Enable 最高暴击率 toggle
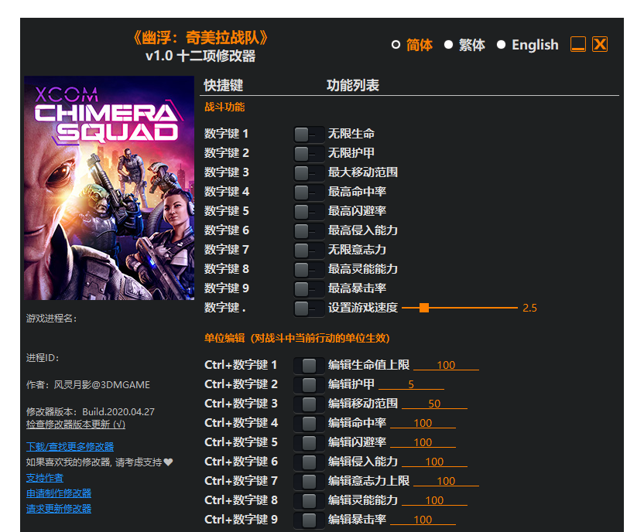The width and height of the screenshot is (644, 532). click(309, 288)
